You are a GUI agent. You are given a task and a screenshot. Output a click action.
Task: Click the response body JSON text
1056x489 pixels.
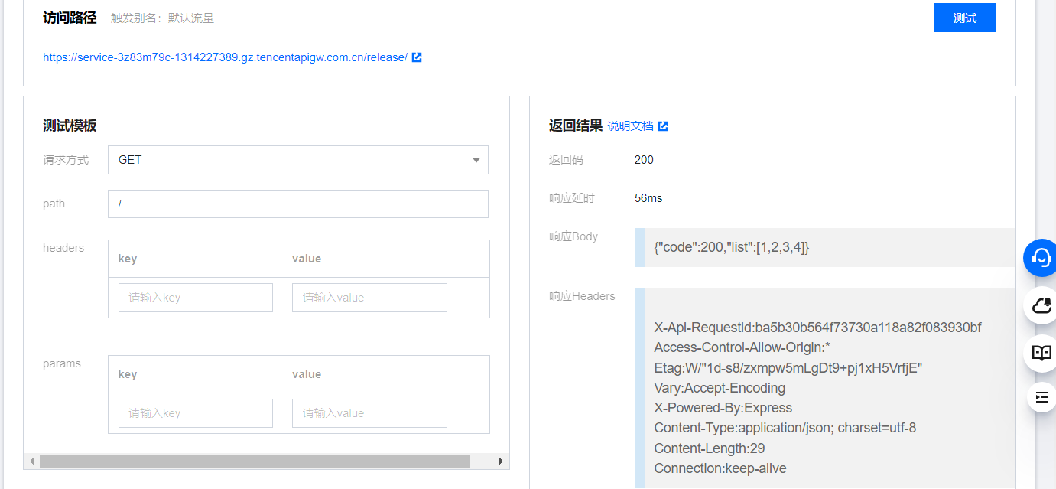pyautogui.click(x=731, y=247)
